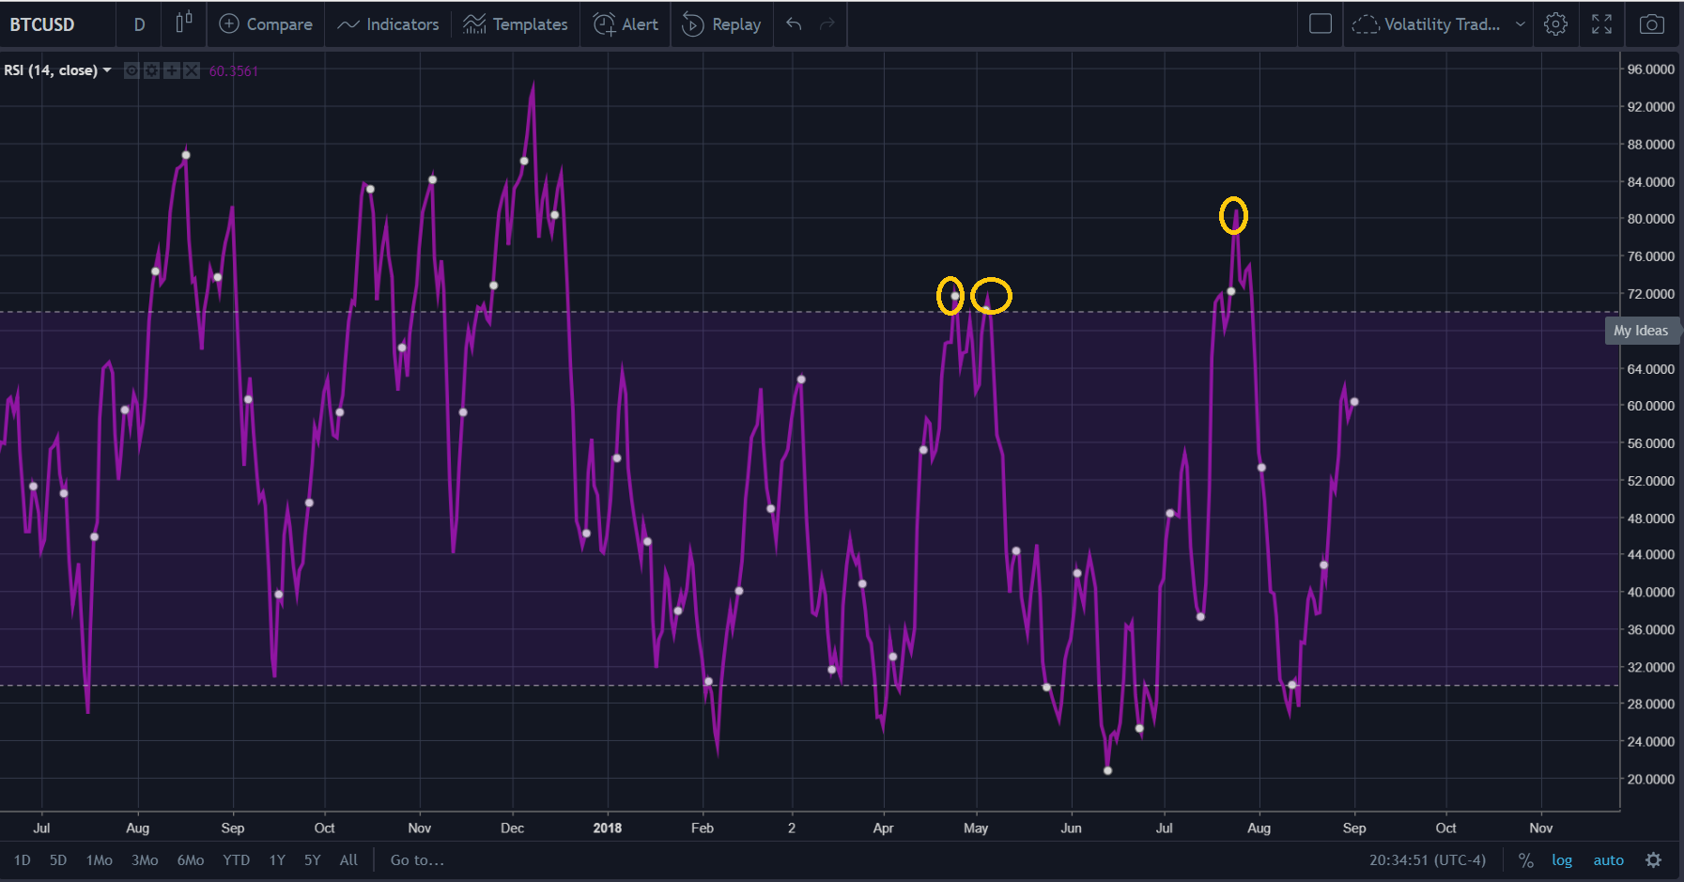Open RSI indicator settings gear
Screen dimensions: 1684x882
point(152,70)
